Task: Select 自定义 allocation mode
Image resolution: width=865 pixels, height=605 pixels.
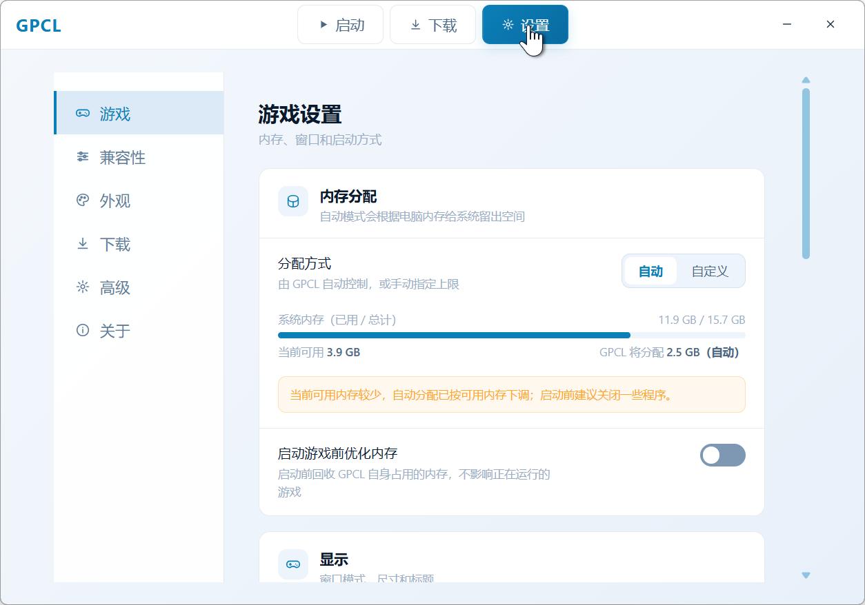Action: (710, 271)
